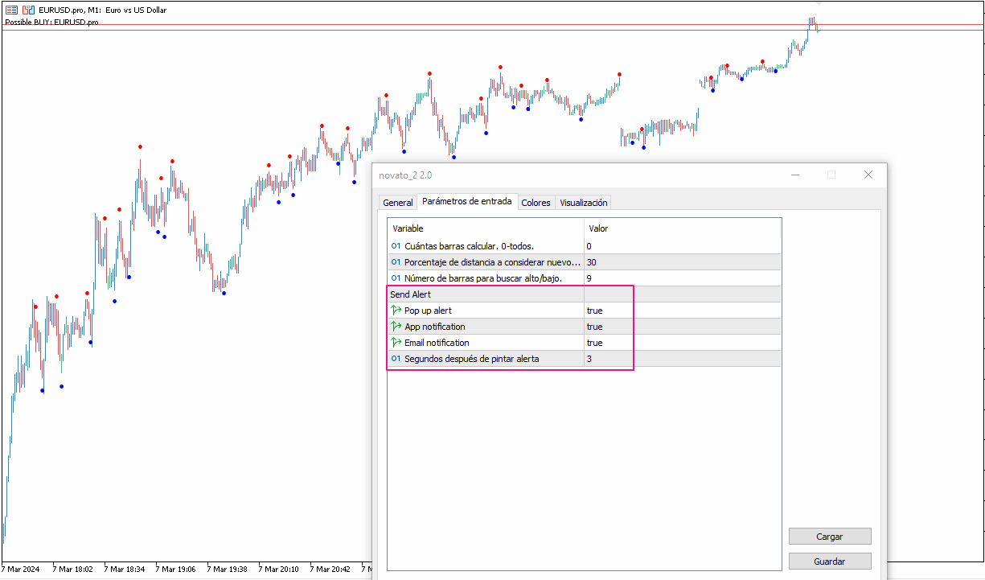
Task: Switch to the General tab
Action: tap(397, 202)
